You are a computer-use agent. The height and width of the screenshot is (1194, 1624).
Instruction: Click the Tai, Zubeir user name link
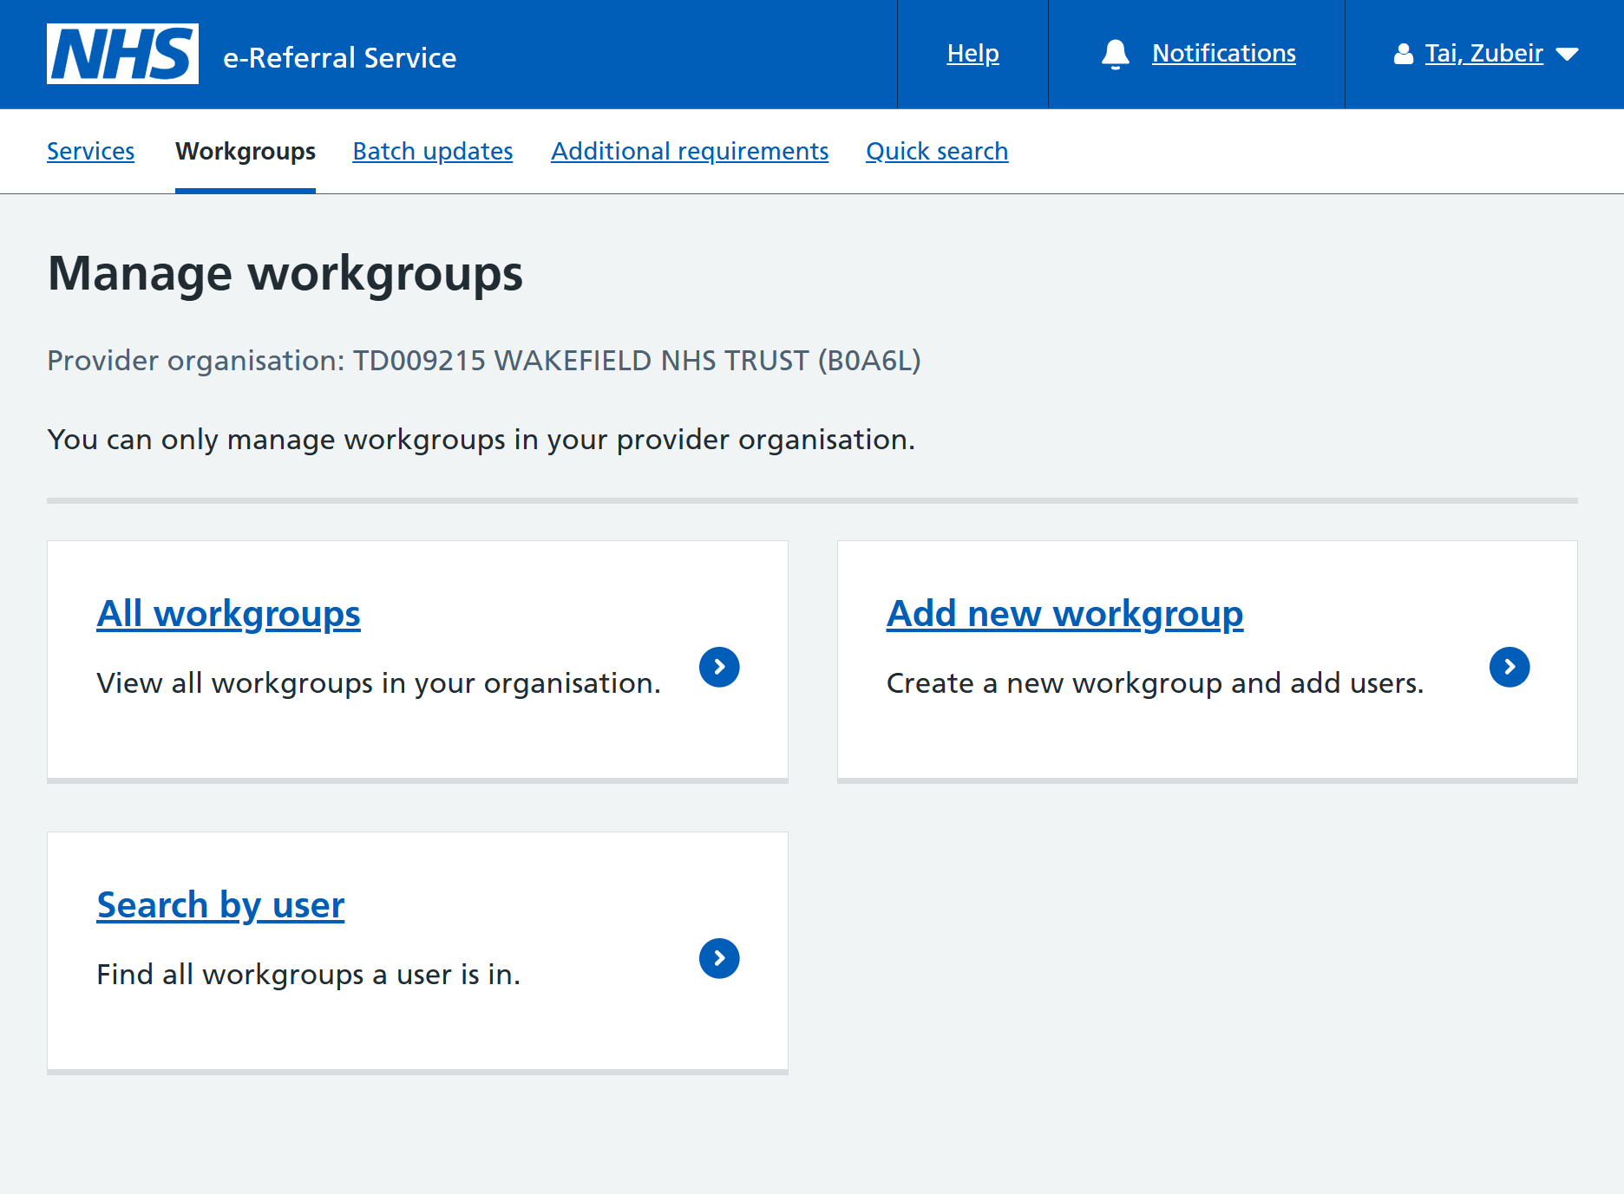click(1484, 54)
